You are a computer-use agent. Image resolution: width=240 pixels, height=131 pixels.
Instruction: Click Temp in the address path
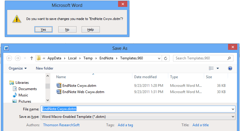pos(88,58)
